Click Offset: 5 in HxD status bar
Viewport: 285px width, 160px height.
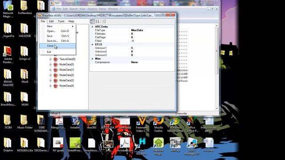pos(55,114)
